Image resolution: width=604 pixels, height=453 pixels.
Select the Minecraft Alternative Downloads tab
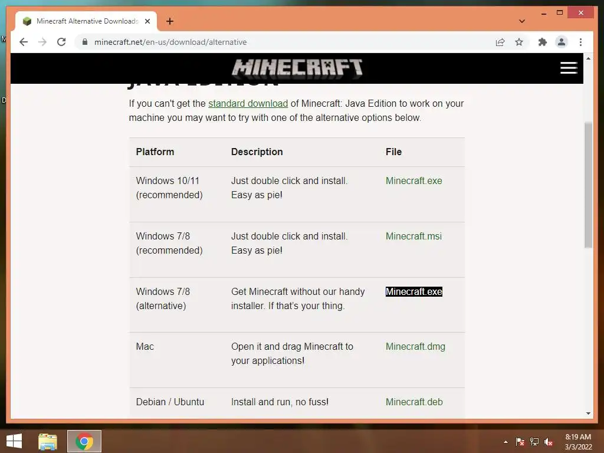pos(87,21)
